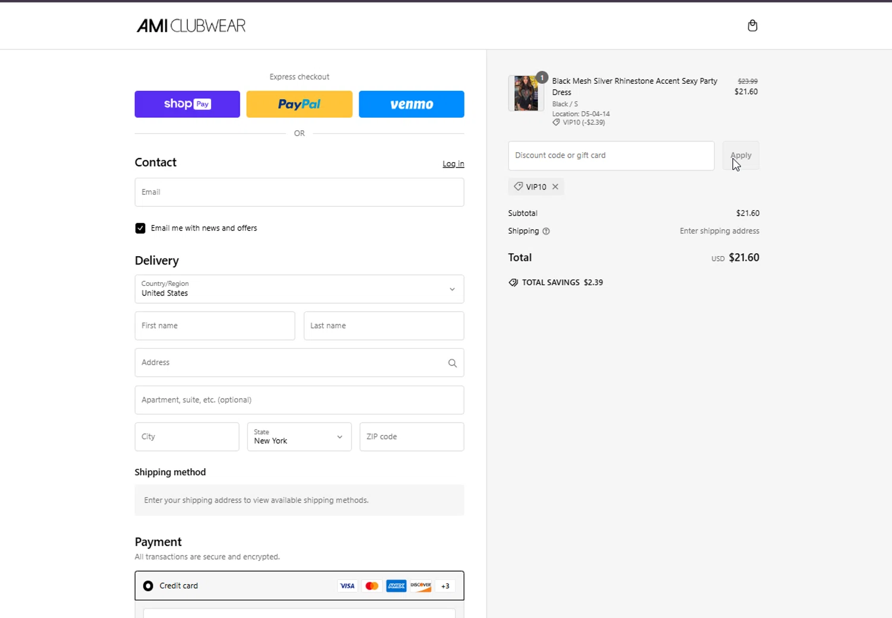Screen dimensions: 892x618
Task: Click the Log in link
Action: [453, 164]
